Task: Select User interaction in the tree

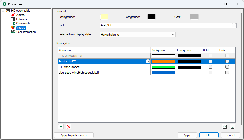Action: pyautogui.click(x=26, y=32)
